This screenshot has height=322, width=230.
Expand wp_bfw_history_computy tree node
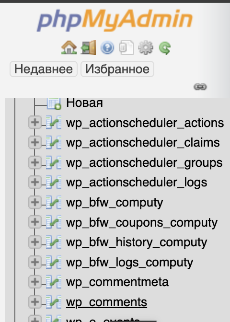coord(35,242)
